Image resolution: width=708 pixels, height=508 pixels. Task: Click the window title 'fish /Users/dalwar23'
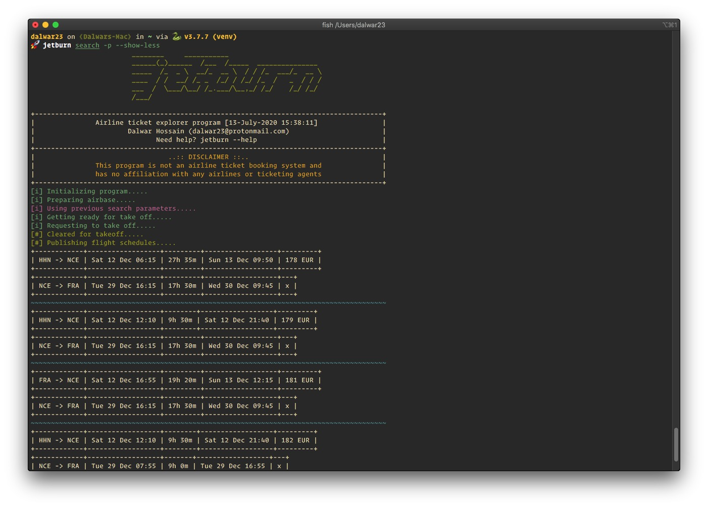coord(353,25)
